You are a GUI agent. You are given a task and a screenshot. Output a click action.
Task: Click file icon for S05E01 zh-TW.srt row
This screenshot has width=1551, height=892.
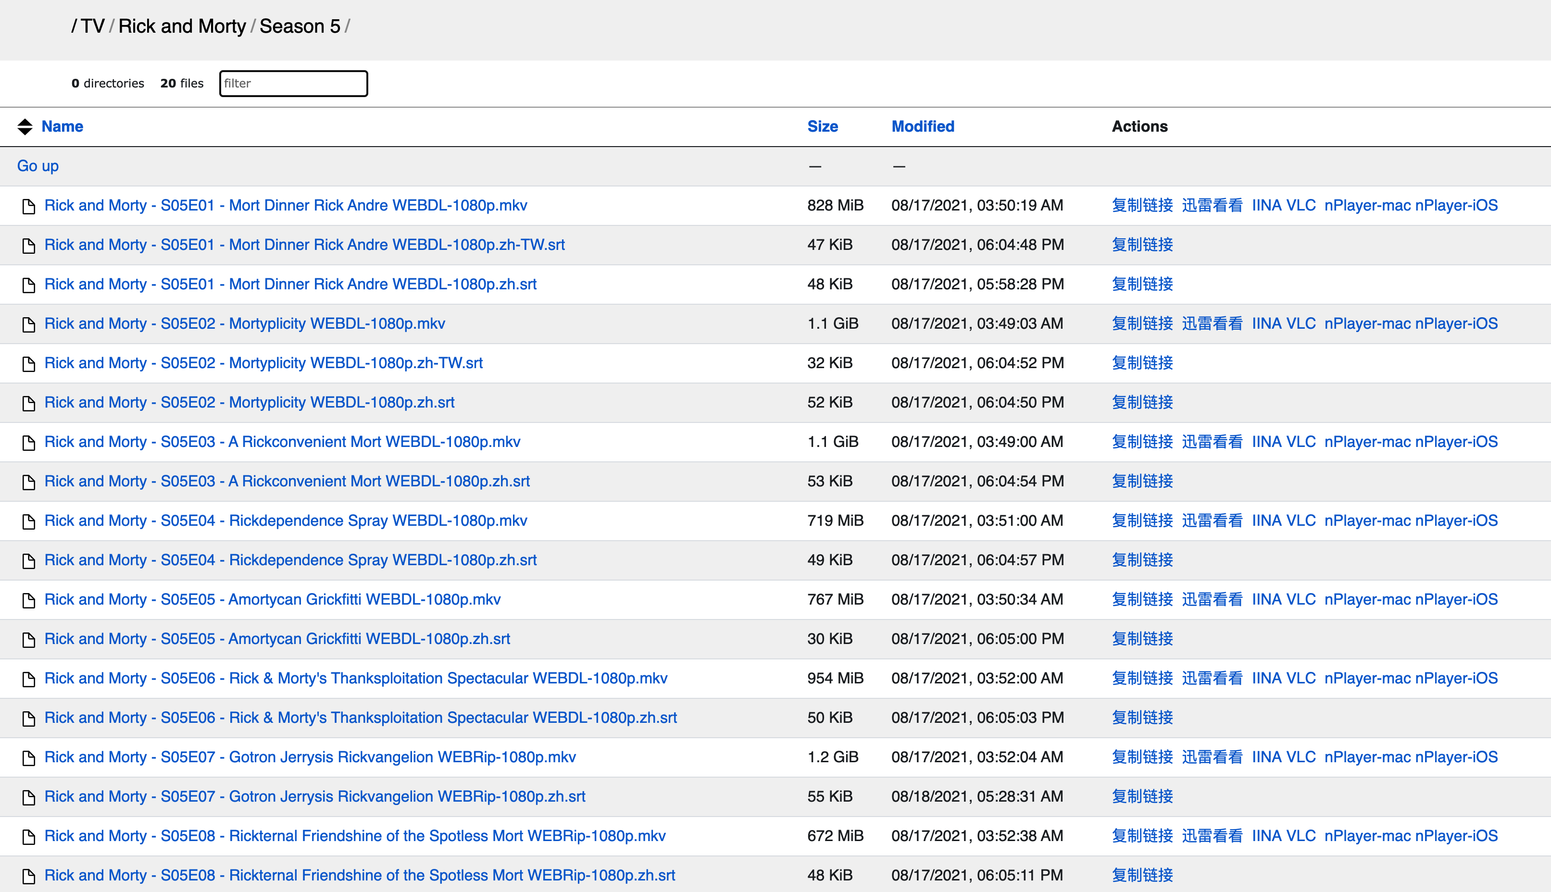point(28,246)
